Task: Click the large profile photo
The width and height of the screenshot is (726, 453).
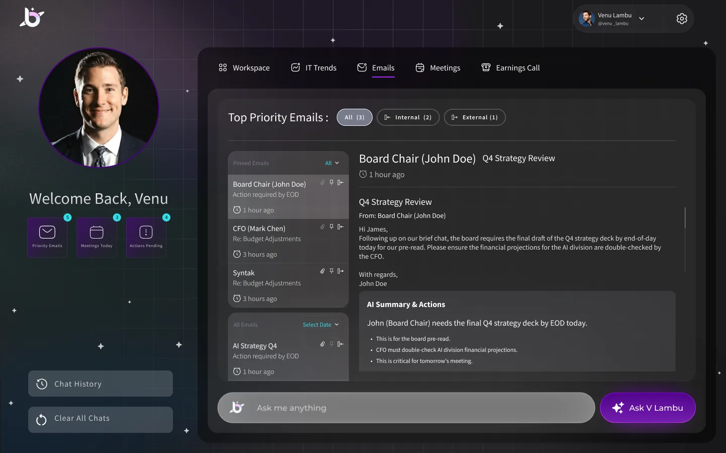Action: pyautogui.click(x=99, y=108)
